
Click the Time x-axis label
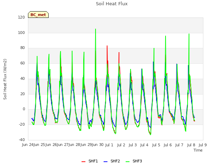pyautogui.click(x=198, y=150)
